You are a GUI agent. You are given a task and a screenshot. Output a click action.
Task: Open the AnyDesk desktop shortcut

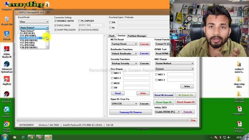[7, 80]
